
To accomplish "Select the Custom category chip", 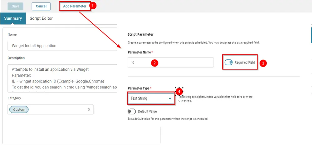I will point(19,110).
